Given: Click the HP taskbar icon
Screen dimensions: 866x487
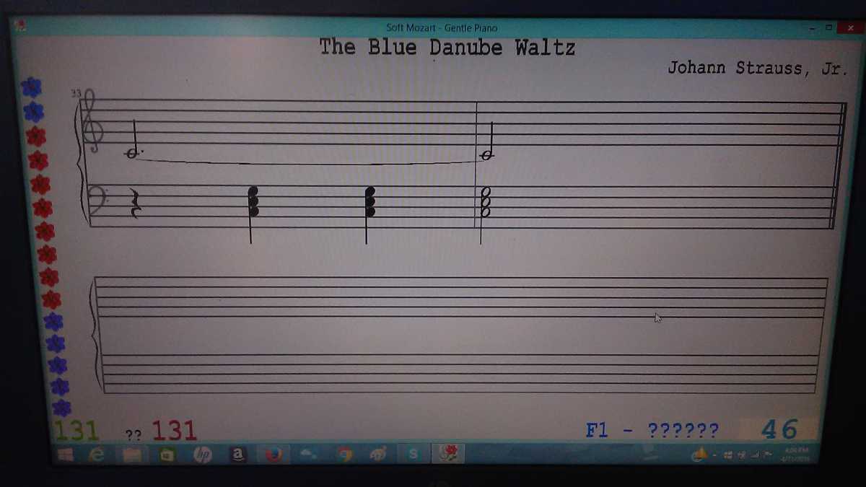Looking at the screenshot, I should coord(202,455).
